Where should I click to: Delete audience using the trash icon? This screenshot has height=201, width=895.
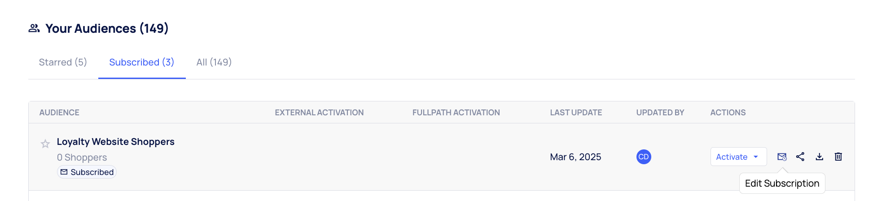coord(838,157)
